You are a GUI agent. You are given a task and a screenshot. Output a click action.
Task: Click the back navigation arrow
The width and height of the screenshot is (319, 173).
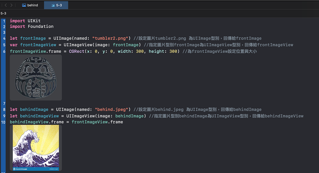pos(5,5)
